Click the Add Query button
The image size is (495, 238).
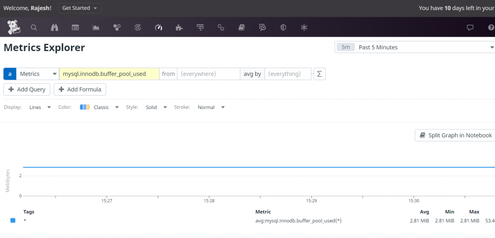[27, 89]
